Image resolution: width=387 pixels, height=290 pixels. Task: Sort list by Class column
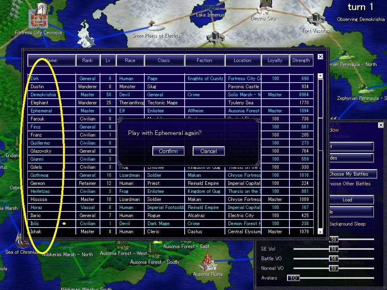coord(164,60)
